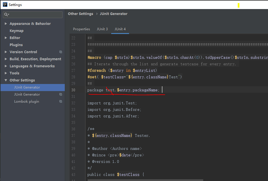Click the project-level icon beside the unselected JUnit Generator

pos(61,94)
